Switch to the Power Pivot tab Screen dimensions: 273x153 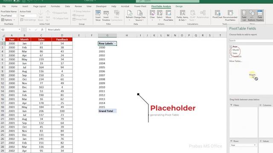(140, 6)
